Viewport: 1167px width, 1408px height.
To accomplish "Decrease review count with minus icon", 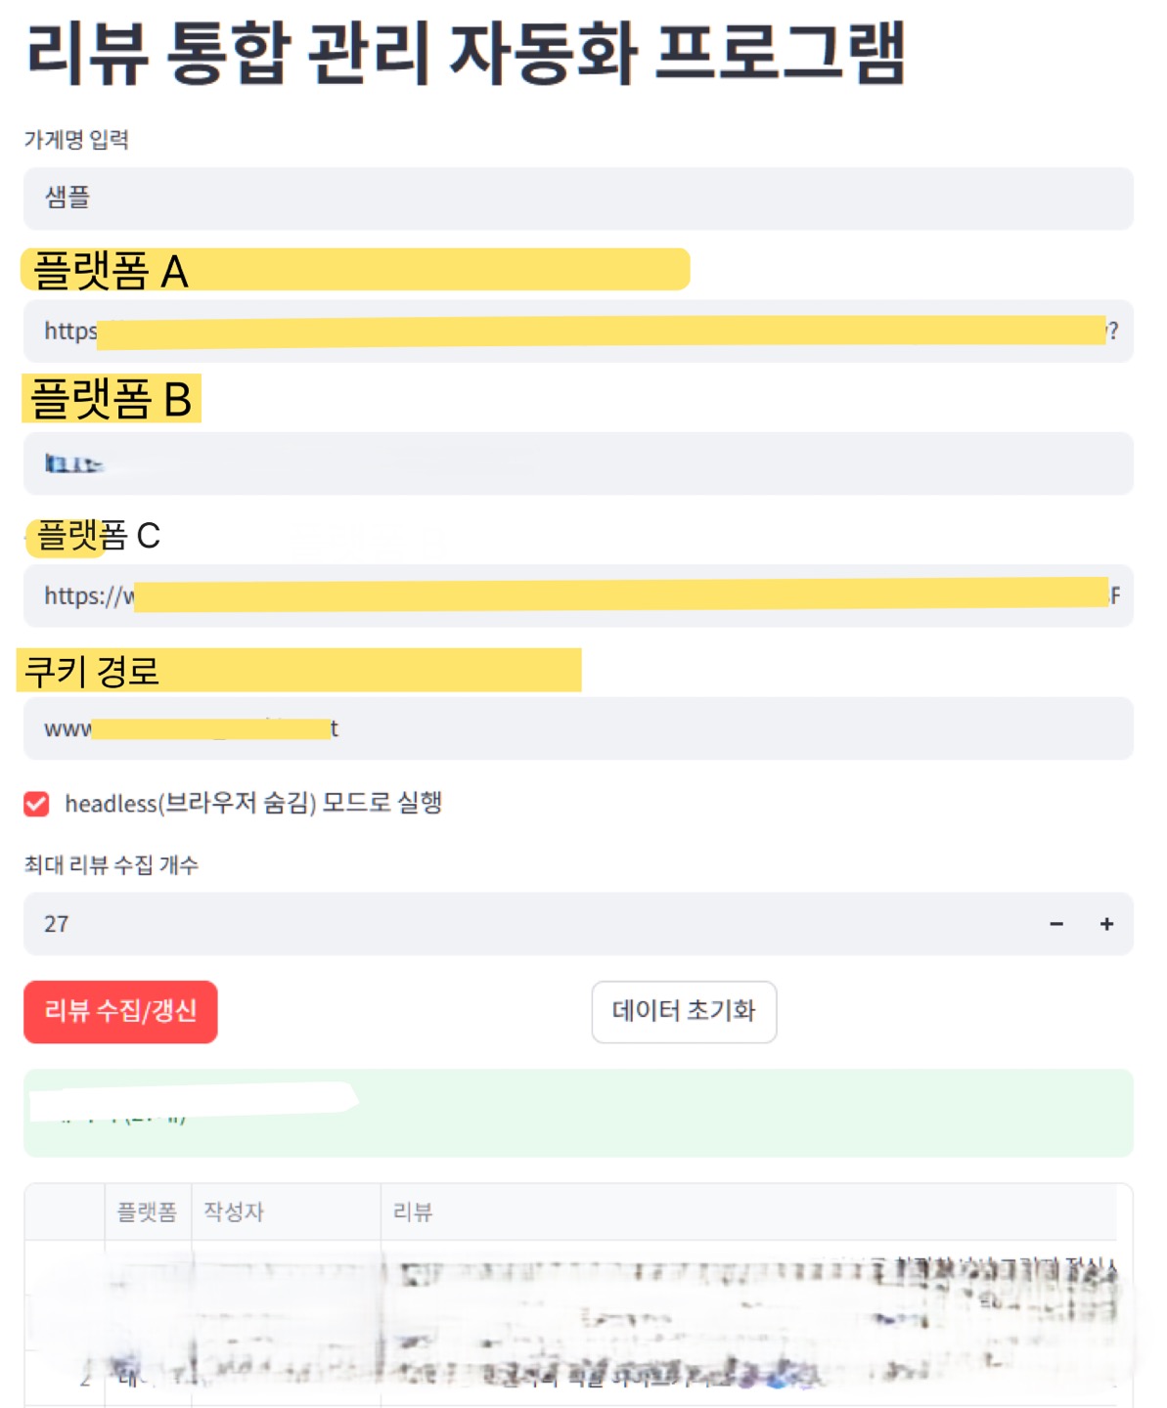I will [x=1056, y=924].
